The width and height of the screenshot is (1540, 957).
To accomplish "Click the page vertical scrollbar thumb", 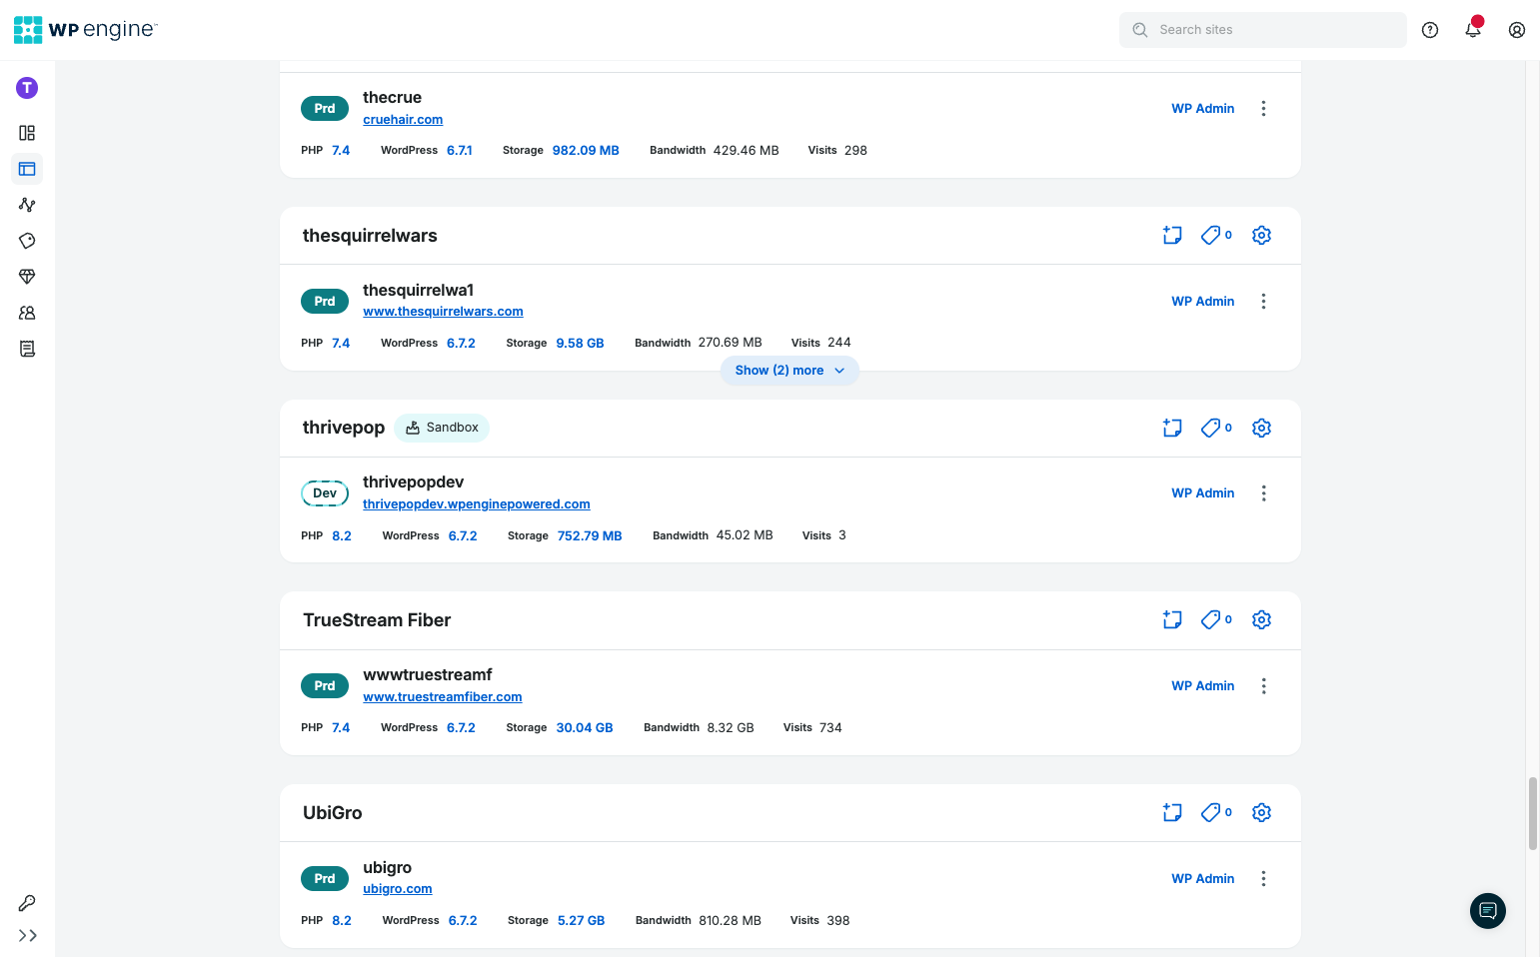I will click(1533, 813).
